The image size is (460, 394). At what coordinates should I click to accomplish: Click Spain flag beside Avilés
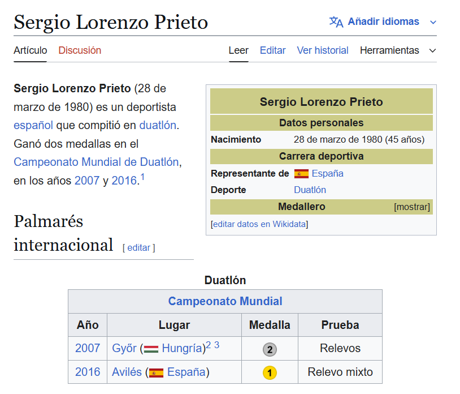pos(156,372)
